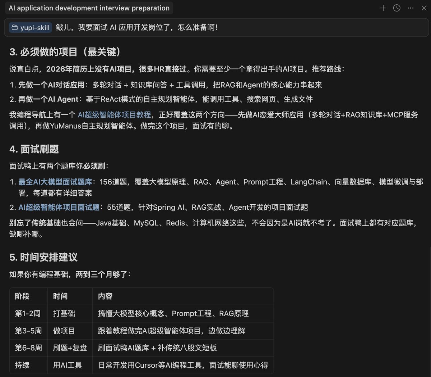Click the heading 5. 时间安排建议
The width and height of the screenshot is (431, 377).
point(43,257)
